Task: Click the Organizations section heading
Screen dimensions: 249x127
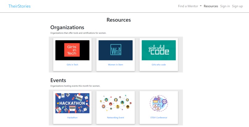Action: pos(67,27)
